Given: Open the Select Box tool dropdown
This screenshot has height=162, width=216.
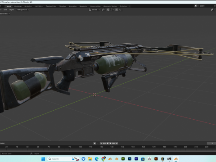Looking at the screenshot, I should click(x=5, y=13).
